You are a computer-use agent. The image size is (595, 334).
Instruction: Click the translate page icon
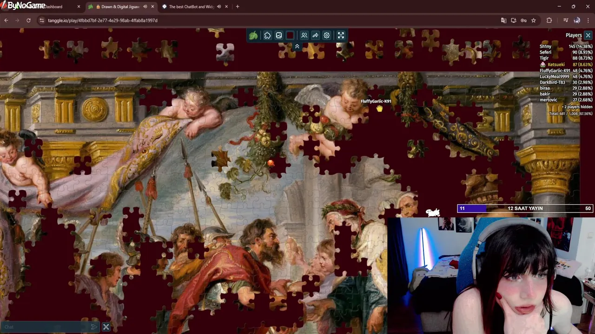tap(503, 20)
